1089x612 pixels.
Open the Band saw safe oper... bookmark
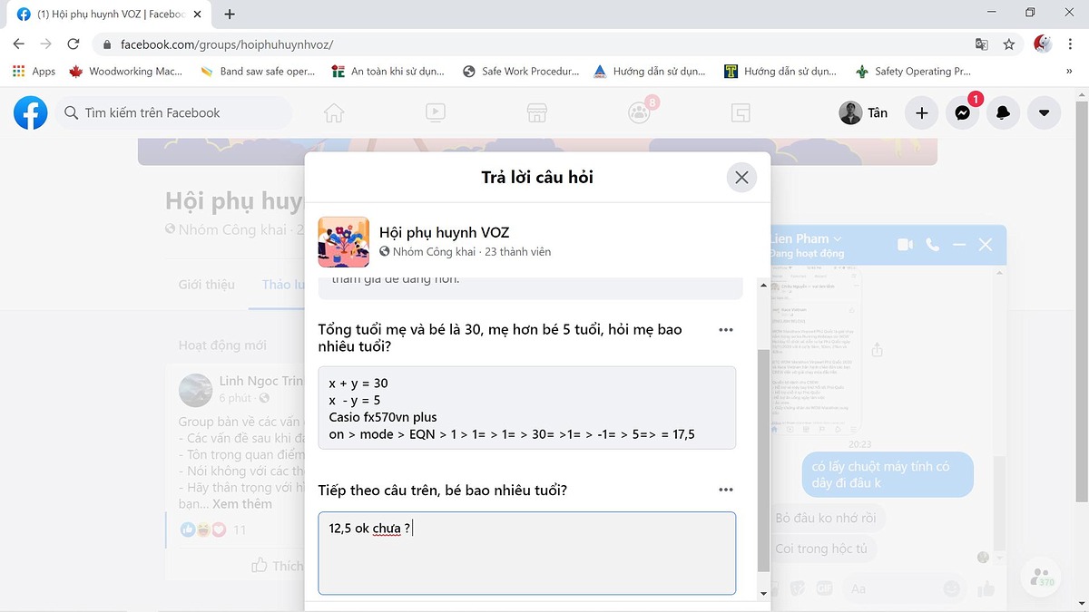tap(257, 71)
